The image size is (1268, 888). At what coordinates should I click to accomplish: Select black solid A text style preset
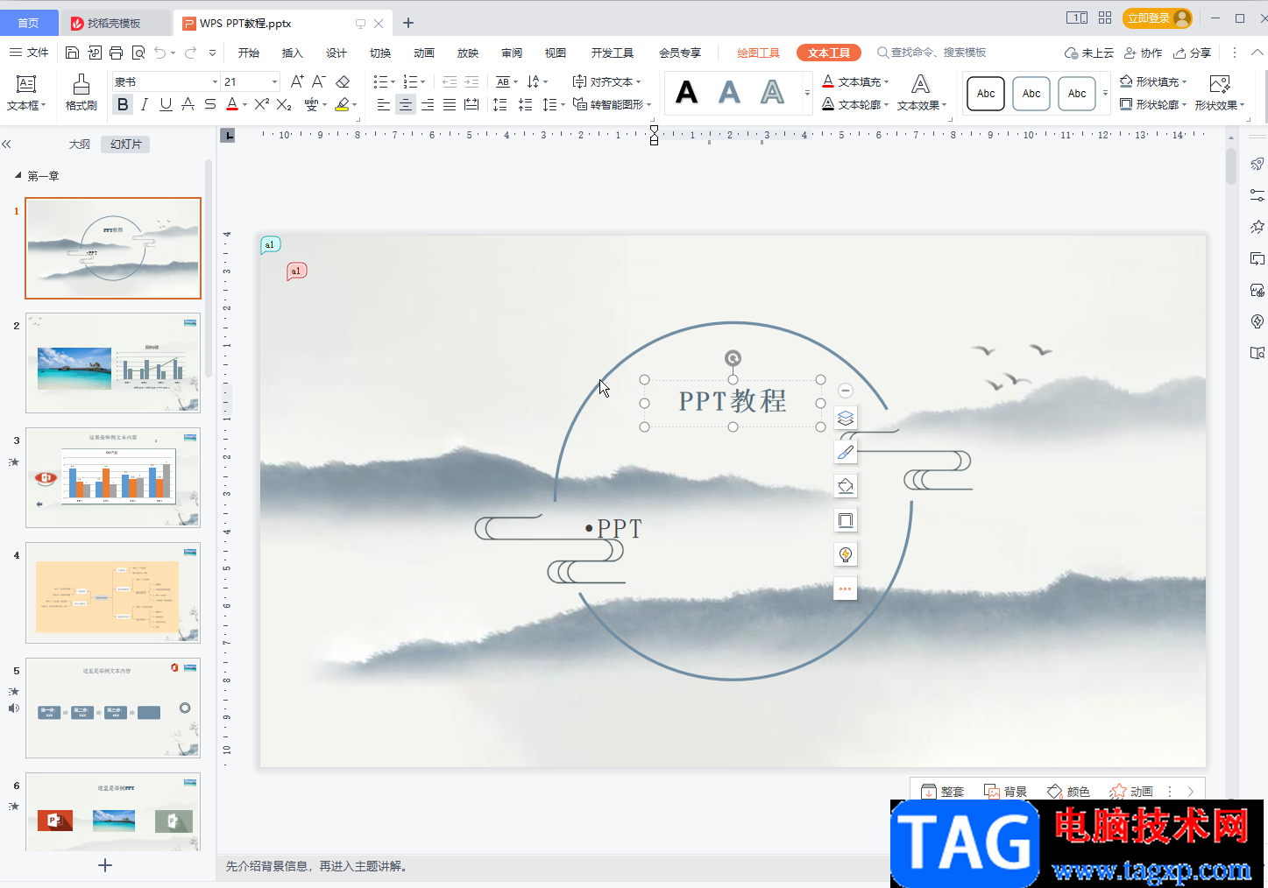click(686, 92)
